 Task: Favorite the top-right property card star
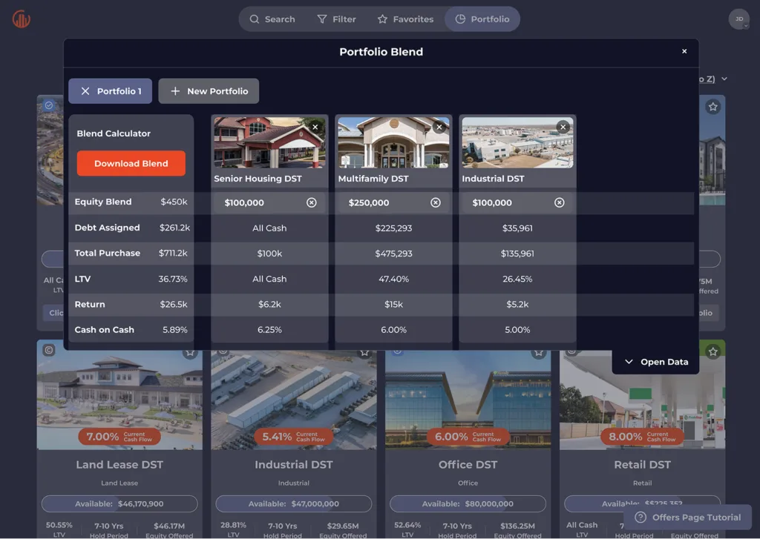[712, 107]
